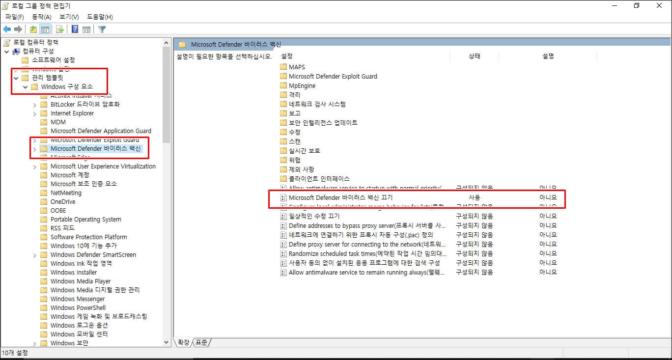Viewport: 672px width, 360px height.
Task: Select Microsoft Defender Application Guard tree item
Action: pos(101,131)
